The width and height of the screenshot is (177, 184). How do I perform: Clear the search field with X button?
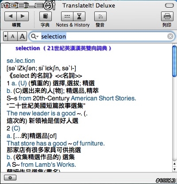pos(170,36)
